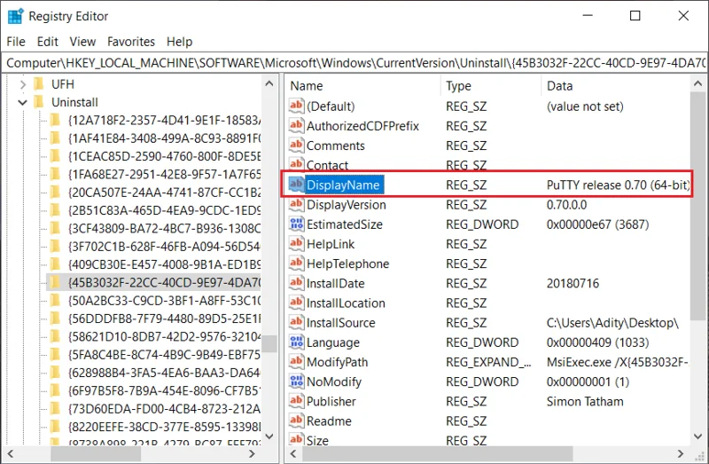Click the values pane scroll right arrow
The image size is (709, 464).
[x=681, y=453]
